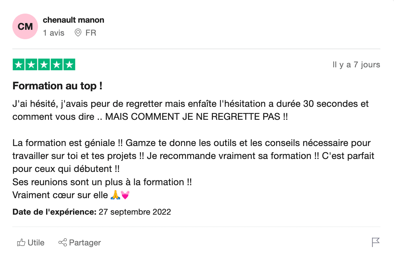Click the first green rating star
Viewport: 394px width, 259px height.
tap(19, 65)
